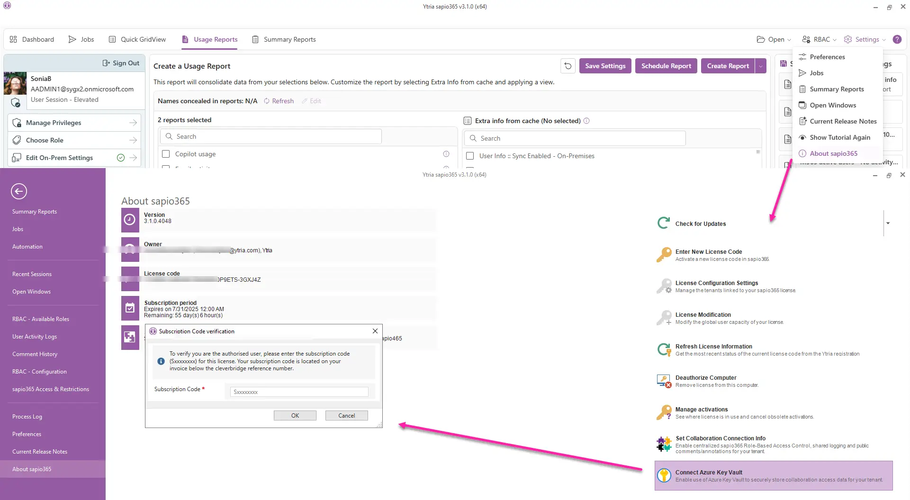Click the arrow on Manage Privileges row
The height and width of the screenshot is (500, 910).
click(x=133, y=123)
